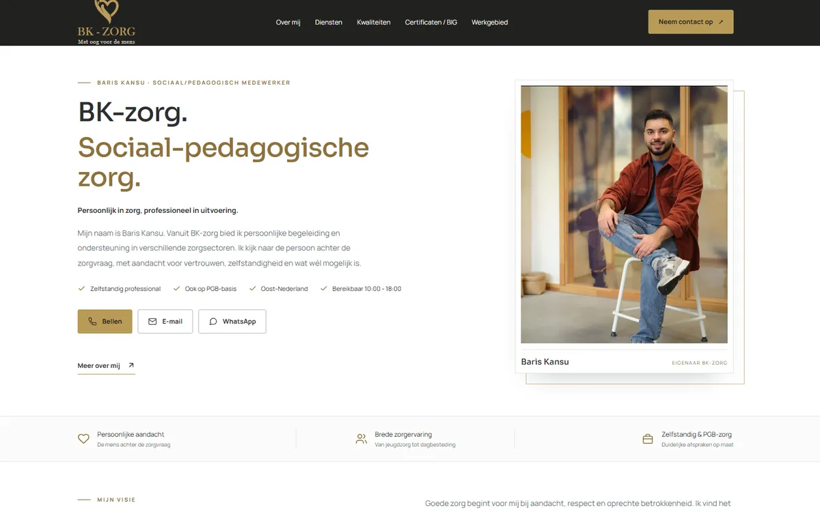Click arrow icon in Neem contact op
This screenshot has height=512, width=820.
pos(721,22)
